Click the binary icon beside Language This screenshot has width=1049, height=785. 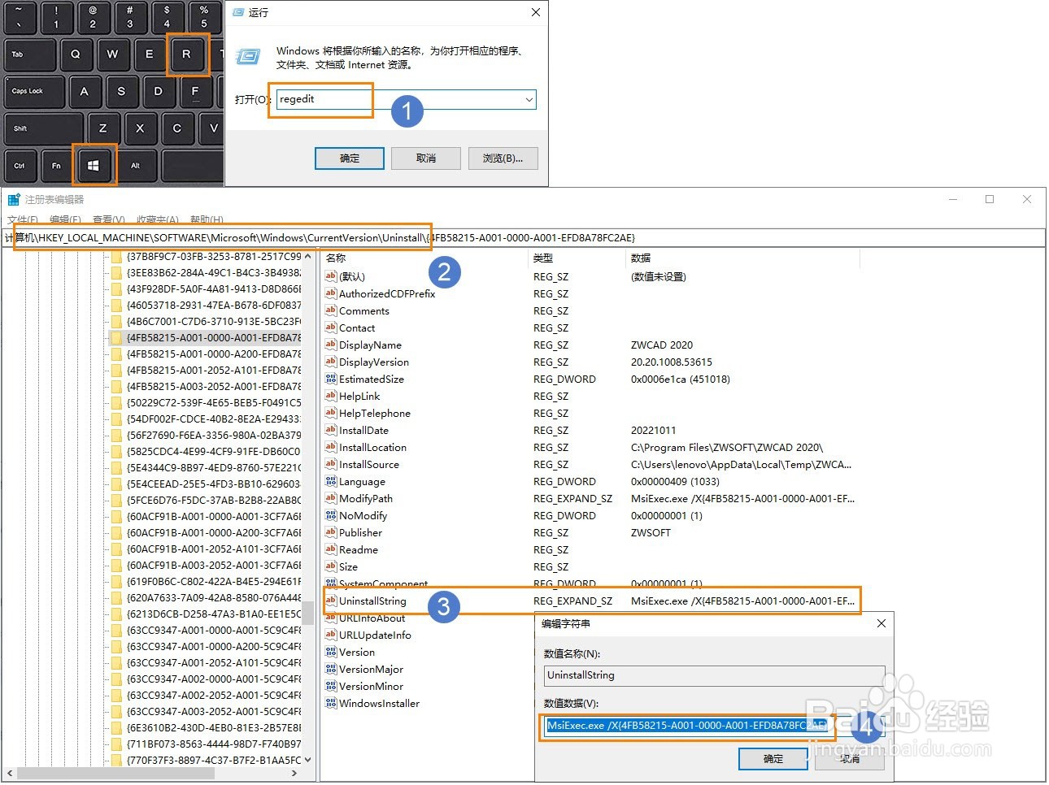[330, 481]
